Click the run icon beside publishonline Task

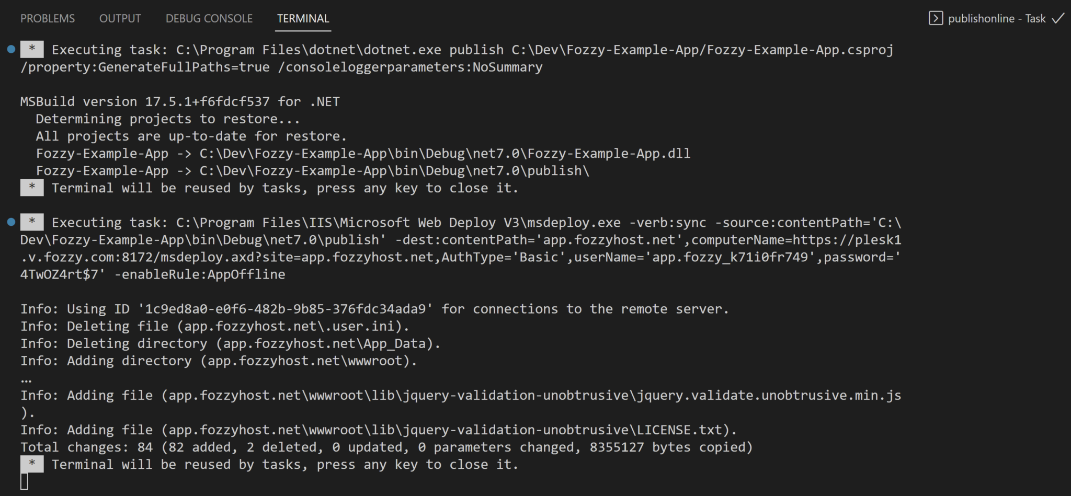tap(935, 18)
